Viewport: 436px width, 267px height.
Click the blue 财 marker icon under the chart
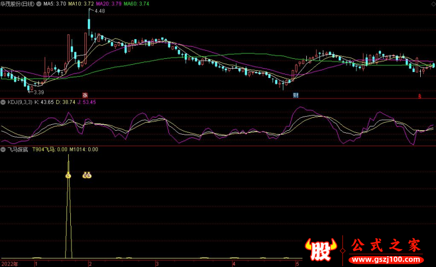pyautogui.click(x=295, y=95)
